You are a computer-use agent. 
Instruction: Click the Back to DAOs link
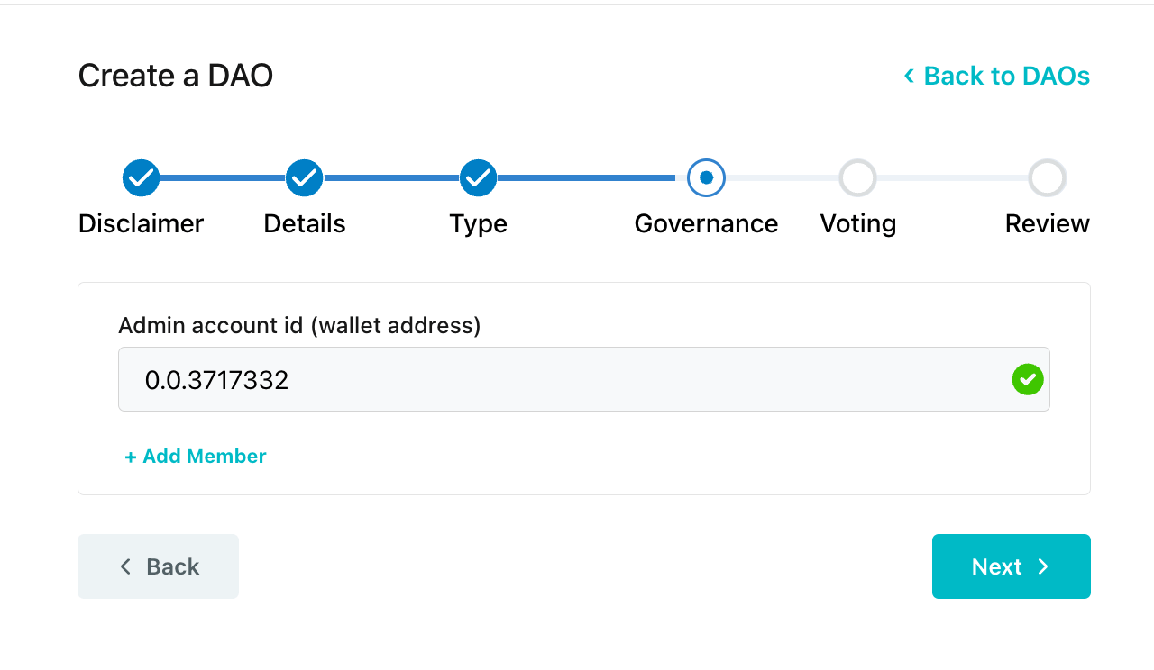pos(996,76)
